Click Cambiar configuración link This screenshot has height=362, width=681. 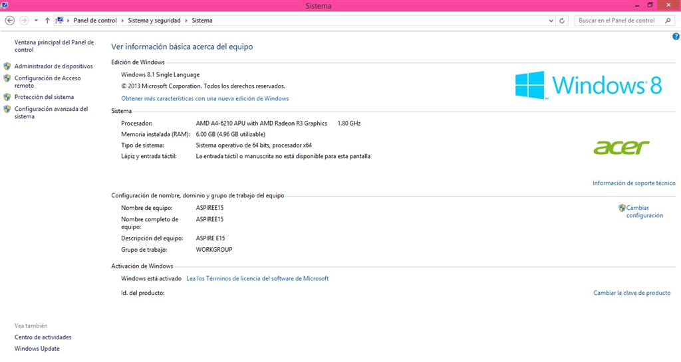[644, 212]
